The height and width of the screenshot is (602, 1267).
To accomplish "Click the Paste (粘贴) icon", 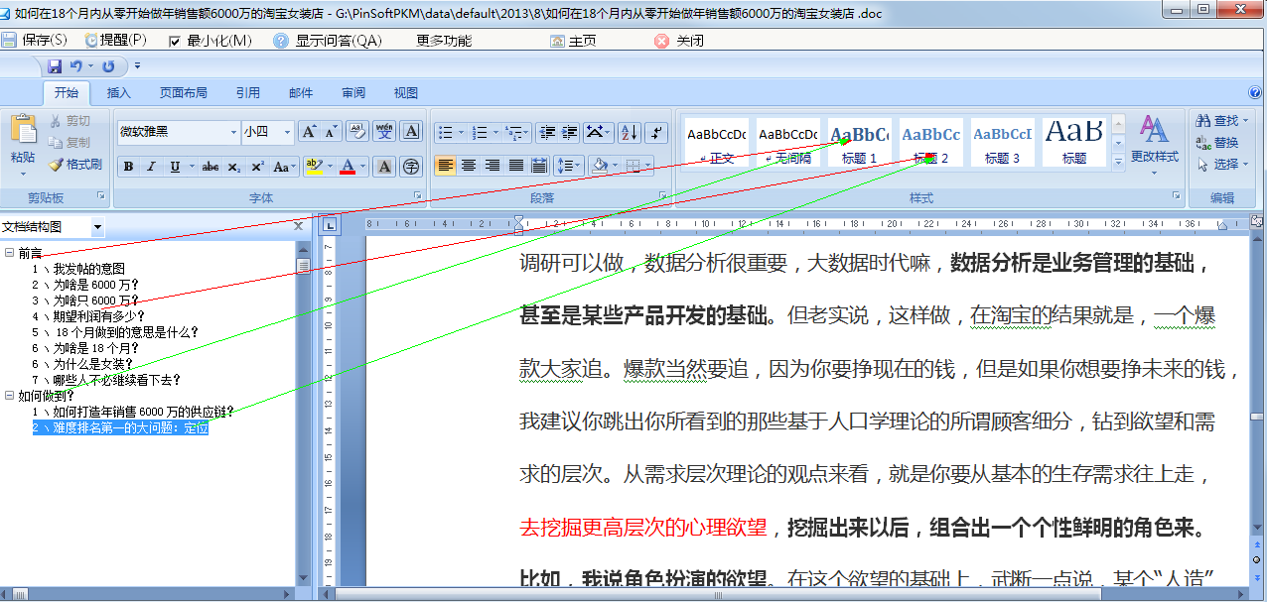I will (x=23, y=140).
